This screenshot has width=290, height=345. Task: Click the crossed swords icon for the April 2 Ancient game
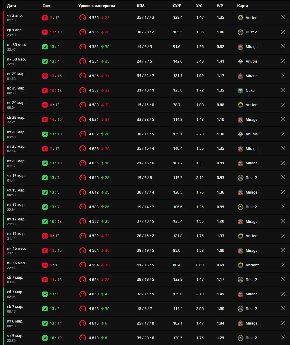[283, 17]
